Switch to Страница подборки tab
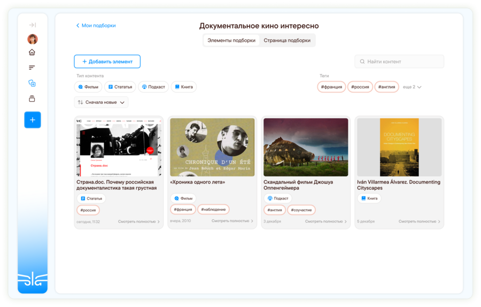The width and height of the screenshot is (481, 307). (x=287, y=41)
